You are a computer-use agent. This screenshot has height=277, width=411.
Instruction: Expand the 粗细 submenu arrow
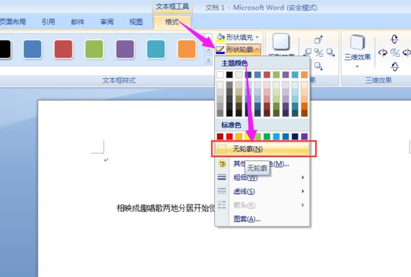[x=303, y=178]
